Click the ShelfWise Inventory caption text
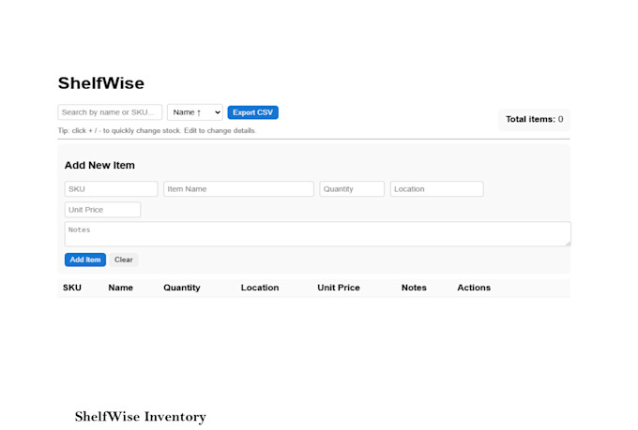Viewport: 638px width, 430px height. [141, 417]
